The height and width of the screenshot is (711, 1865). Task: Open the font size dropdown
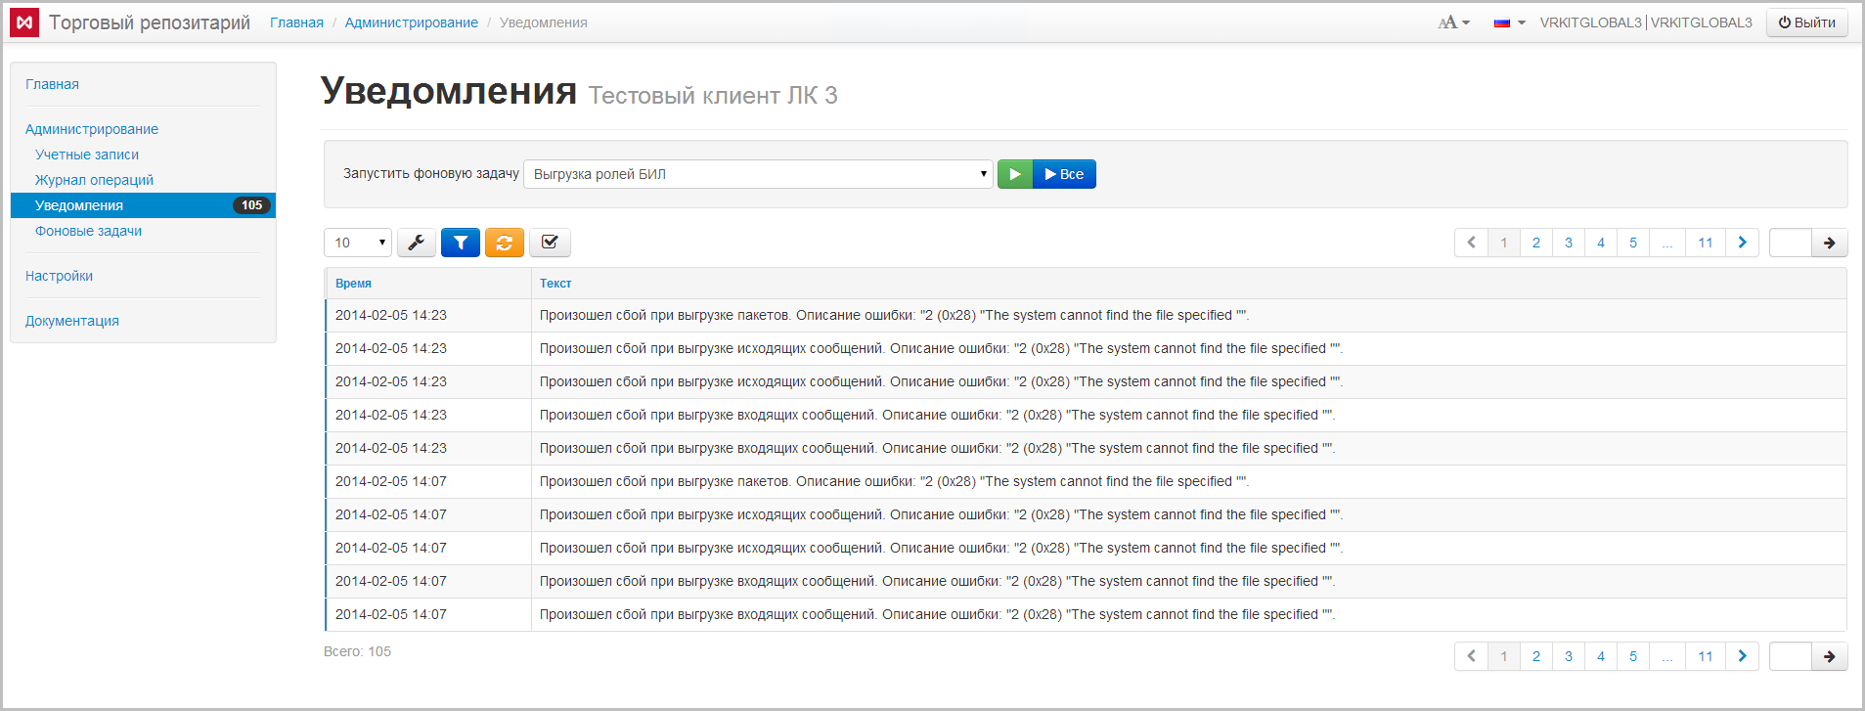click(1453, 22)
